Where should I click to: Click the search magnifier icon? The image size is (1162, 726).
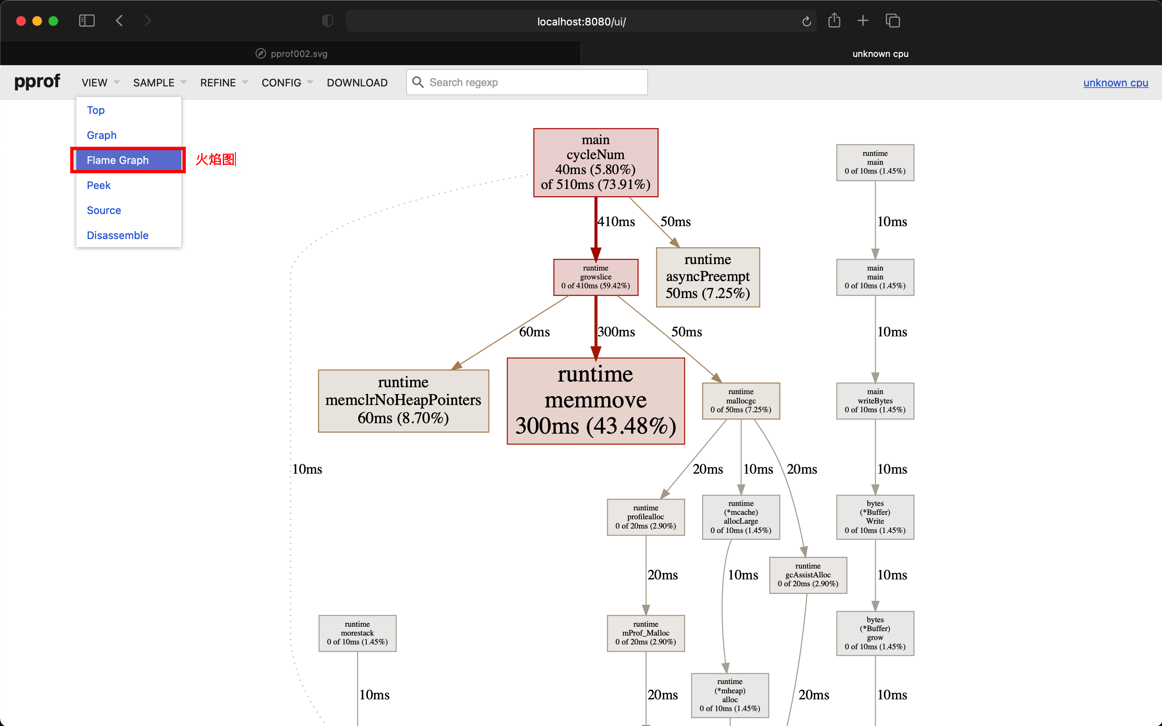tap(417, 82)
